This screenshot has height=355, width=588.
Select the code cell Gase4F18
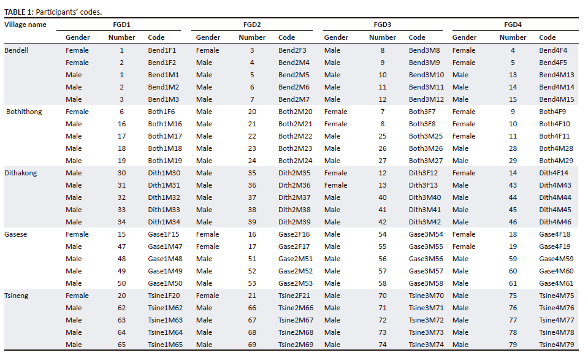[x=554, y=234]
